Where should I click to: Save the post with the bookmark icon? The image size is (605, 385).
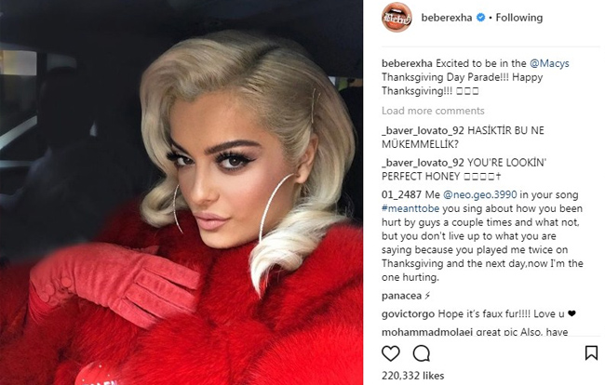591,352
